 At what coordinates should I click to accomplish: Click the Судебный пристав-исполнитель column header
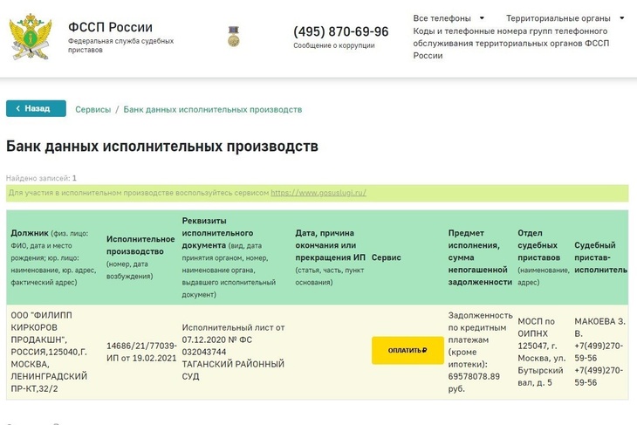pyautogui.click(x=600, y=257)
